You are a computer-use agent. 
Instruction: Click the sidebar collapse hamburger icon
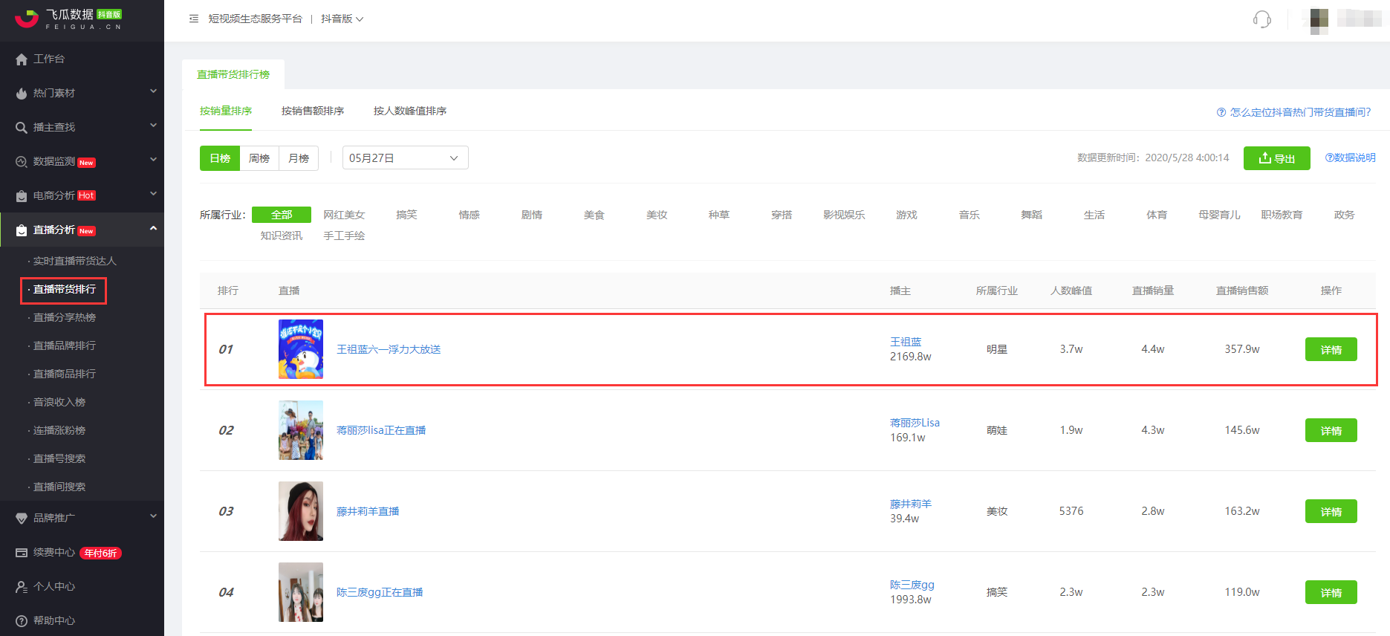[x=194, y=19]
